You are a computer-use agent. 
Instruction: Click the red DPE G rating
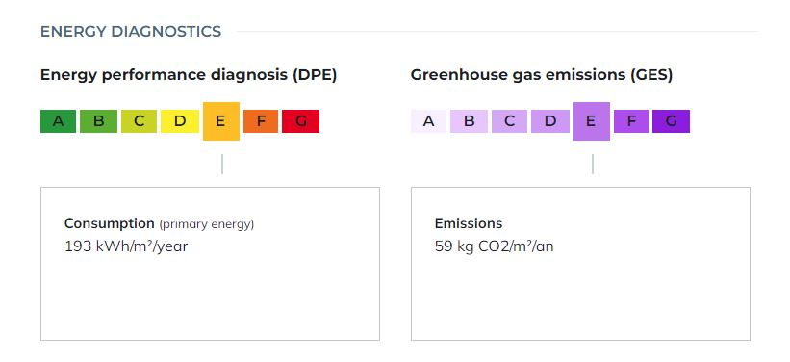pos(300,121)
